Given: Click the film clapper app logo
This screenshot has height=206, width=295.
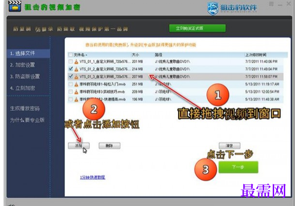Looking at the screenshot, I should pyautogui.click(x=15, y=6).
